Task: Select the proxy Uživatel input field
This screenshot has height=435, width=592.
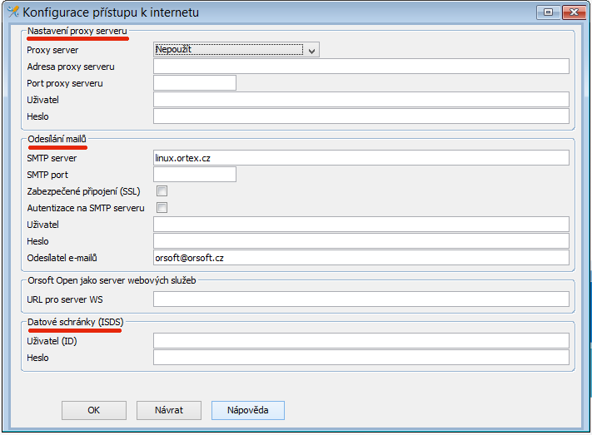Action: click(x=361, y=100)
